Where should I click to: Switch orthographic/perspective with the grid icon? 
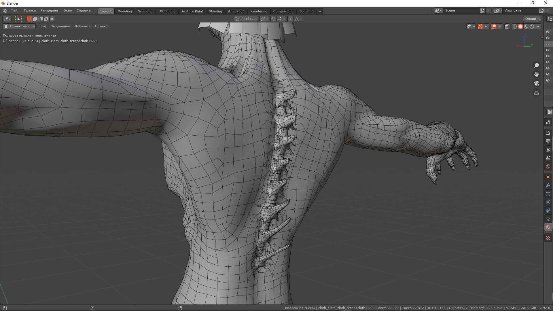536,93
